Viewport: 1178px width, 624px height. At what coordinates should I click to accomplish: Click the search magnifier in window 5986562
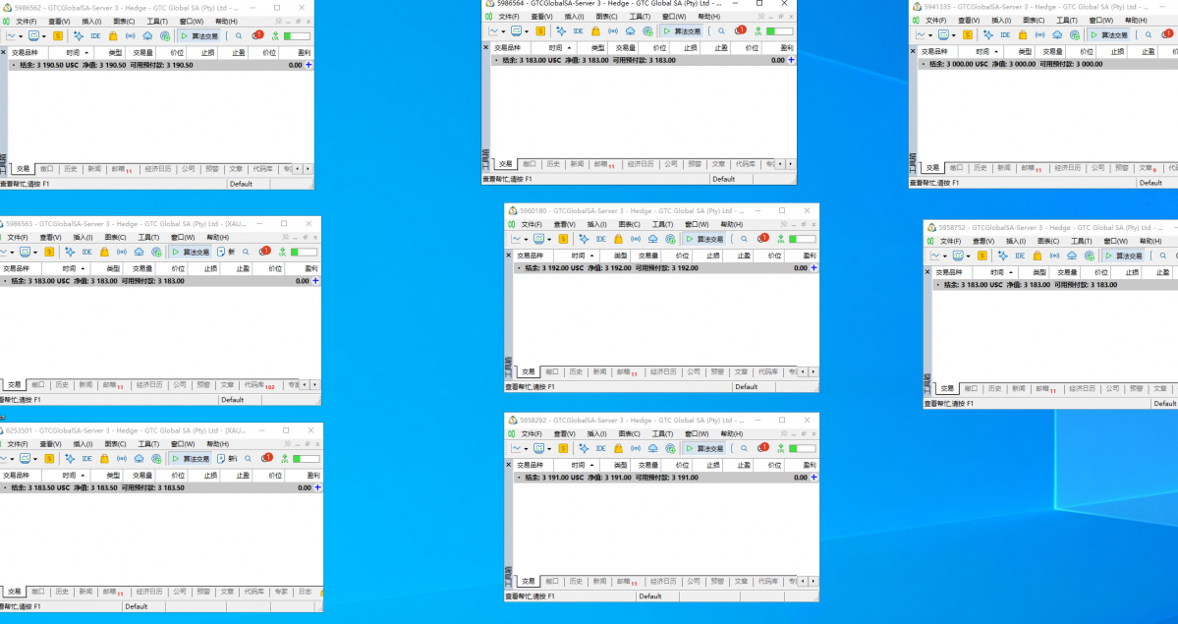[x=239, y=36]
